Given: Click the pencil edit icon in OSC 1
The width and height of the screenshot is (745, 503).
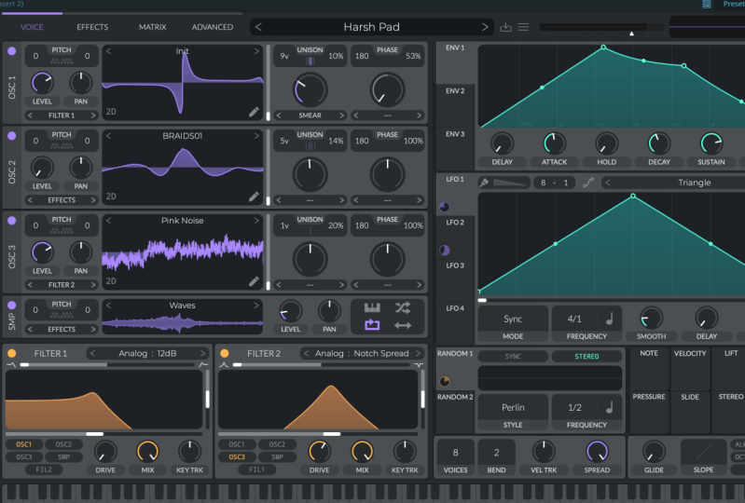Looking at the screenshot, I should coord(254,112).
